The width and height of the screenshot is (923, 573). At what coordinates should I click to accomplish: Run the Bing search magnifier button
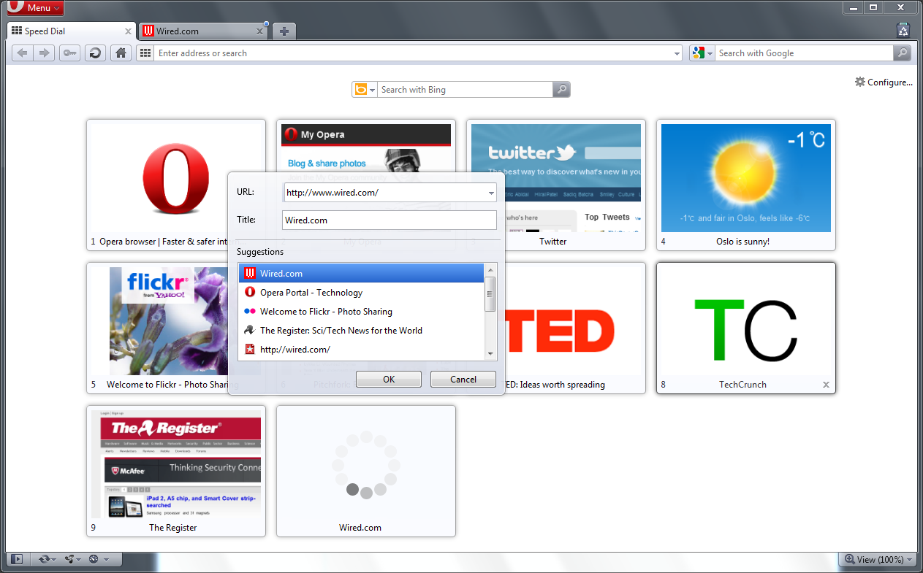coord(561,89)
